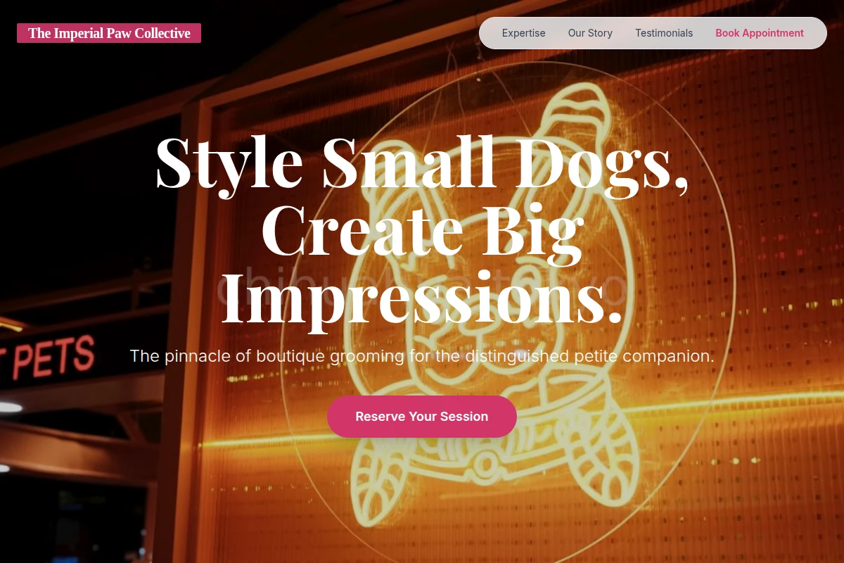Open the Our Story nav link

(590, 33)
